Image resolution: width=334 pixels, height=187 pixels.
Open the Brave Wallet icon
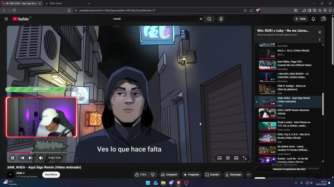(x=314, y=10)
